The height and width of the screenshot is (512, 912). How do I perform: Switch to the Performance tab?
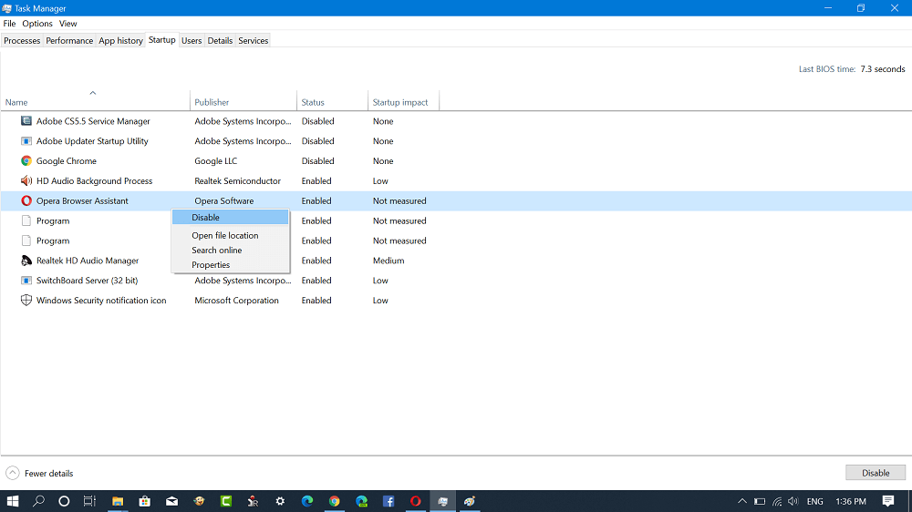pos(69,40)
